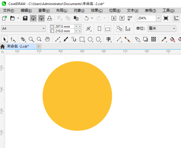Switch page to portrait orientation
Image resolution: width=181 pixels, height=148 pixels.
99,29
